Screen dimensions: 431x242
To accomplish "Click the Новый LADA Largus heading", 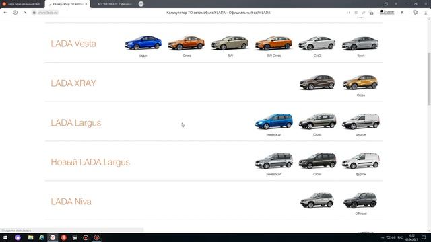I will click(90, 162).
